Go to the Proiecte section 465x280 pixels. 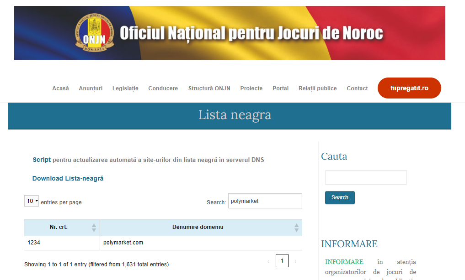[x=251, y=88]
